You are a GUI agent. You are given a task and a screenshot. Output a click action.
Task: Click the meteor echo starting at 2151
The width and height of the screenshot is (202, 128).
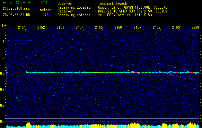[x=29, y=72]
